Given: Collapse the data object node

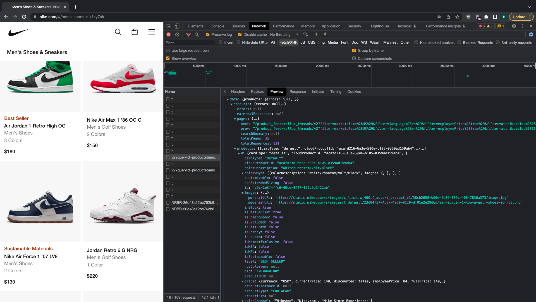Looking at the screenshot, I should coord(228,99).
